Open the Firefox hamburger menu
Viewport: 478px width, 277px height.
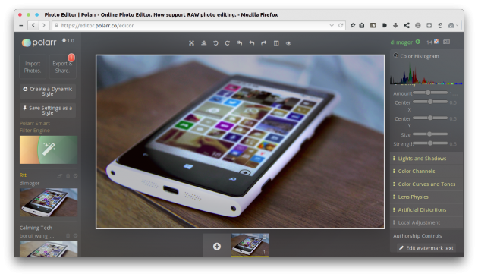click(x=21, y=25)
